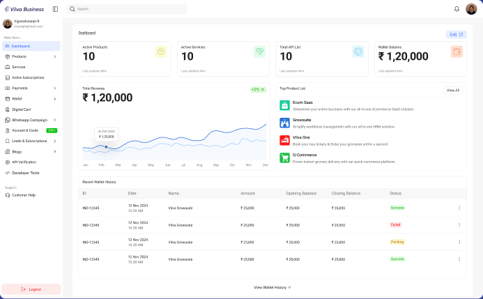
Task: Click the Amount column header
Action: tap(247, 193)
